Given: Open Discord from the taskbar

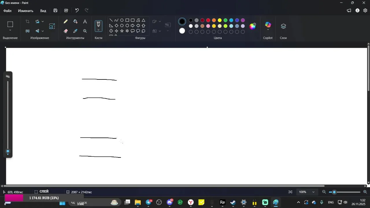Looking at the screenshot, I should 170,203.
